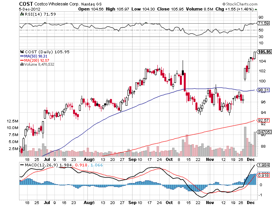Click the Dec label on price chart axis
This screenshot has width=272, height=206.
[x=251, y=159]
